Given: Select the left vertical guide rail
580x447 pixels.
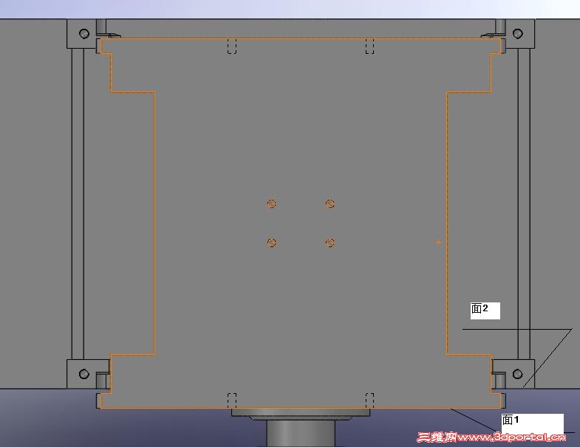Looking at the screenshot, I should [x=78, y=204].
